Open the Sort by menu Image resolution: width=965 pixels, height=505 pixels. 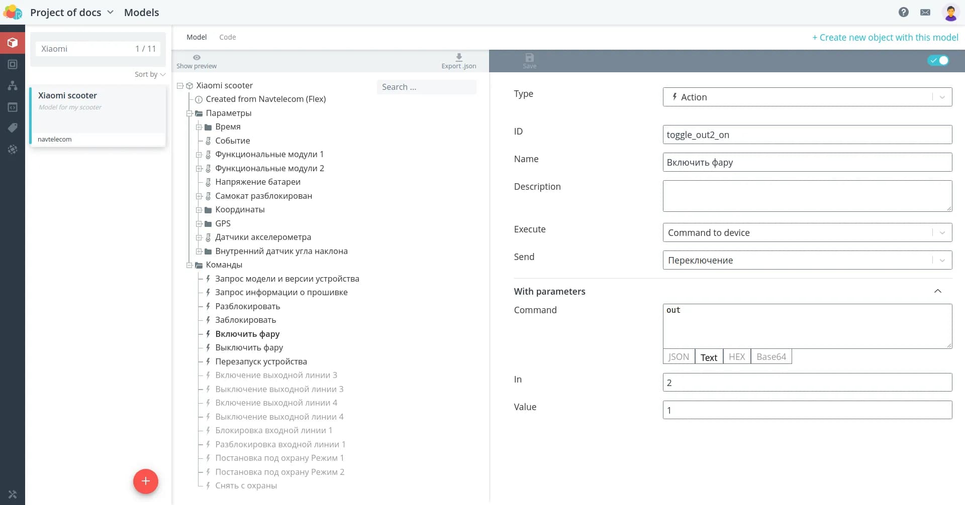150,74
